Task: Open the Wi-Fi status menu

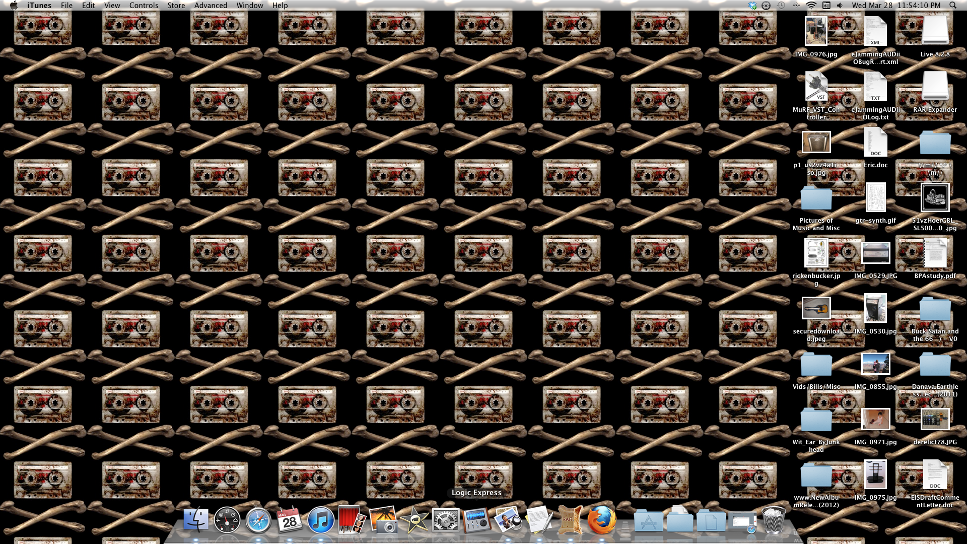Action: point(811,6)
